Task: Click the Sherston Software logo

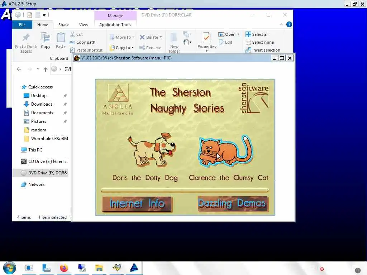Action: (x=253, y=98)
